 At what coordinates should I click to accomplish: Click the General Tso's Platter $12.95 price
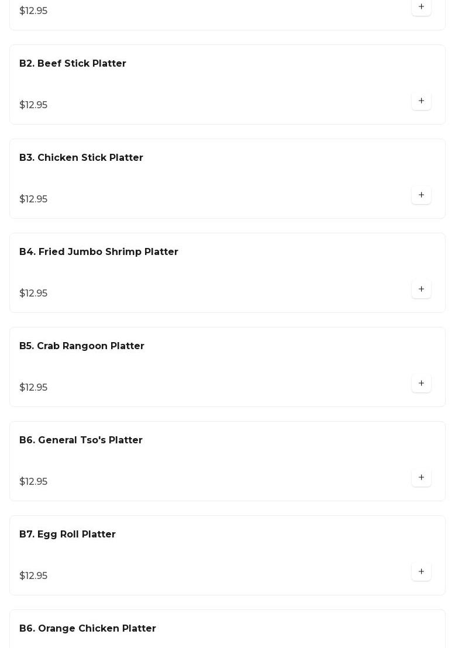point(33,482)
